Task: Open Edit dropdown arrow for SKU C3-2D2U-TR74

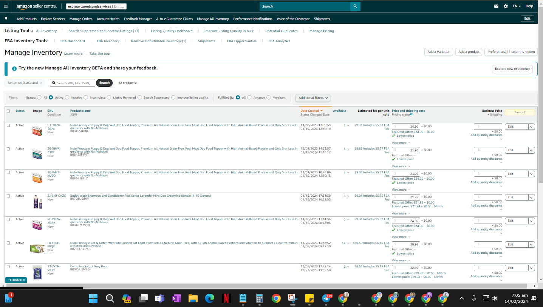Action: point(532,127)
